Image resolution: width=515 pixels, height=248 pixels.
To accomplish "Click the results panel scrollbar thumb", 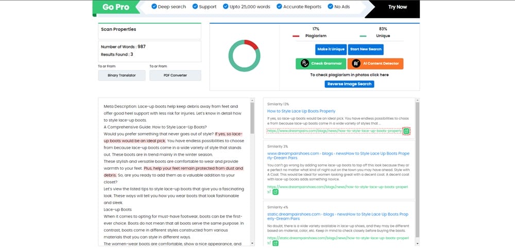I will click(x=418, y=170).
